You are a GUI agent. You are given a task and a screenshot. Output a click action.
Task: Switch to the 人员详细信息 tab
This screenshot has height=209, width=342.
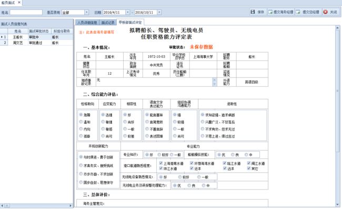click(x=87, y=23)
